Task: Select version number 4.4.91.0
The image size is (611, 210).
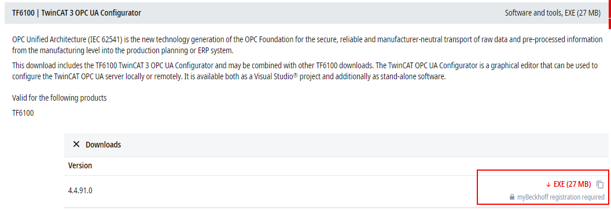Action: coord(80,190)
